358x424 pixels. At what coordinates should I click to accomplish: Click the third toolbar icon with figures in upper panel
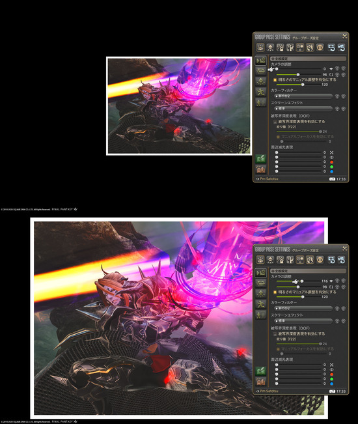(280, 48)
